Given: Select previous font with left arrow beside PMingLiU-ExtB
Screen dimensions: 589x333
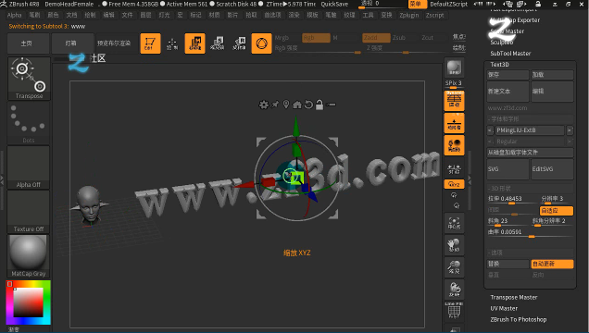Looking at the screenshot, I should pos(490,130).
